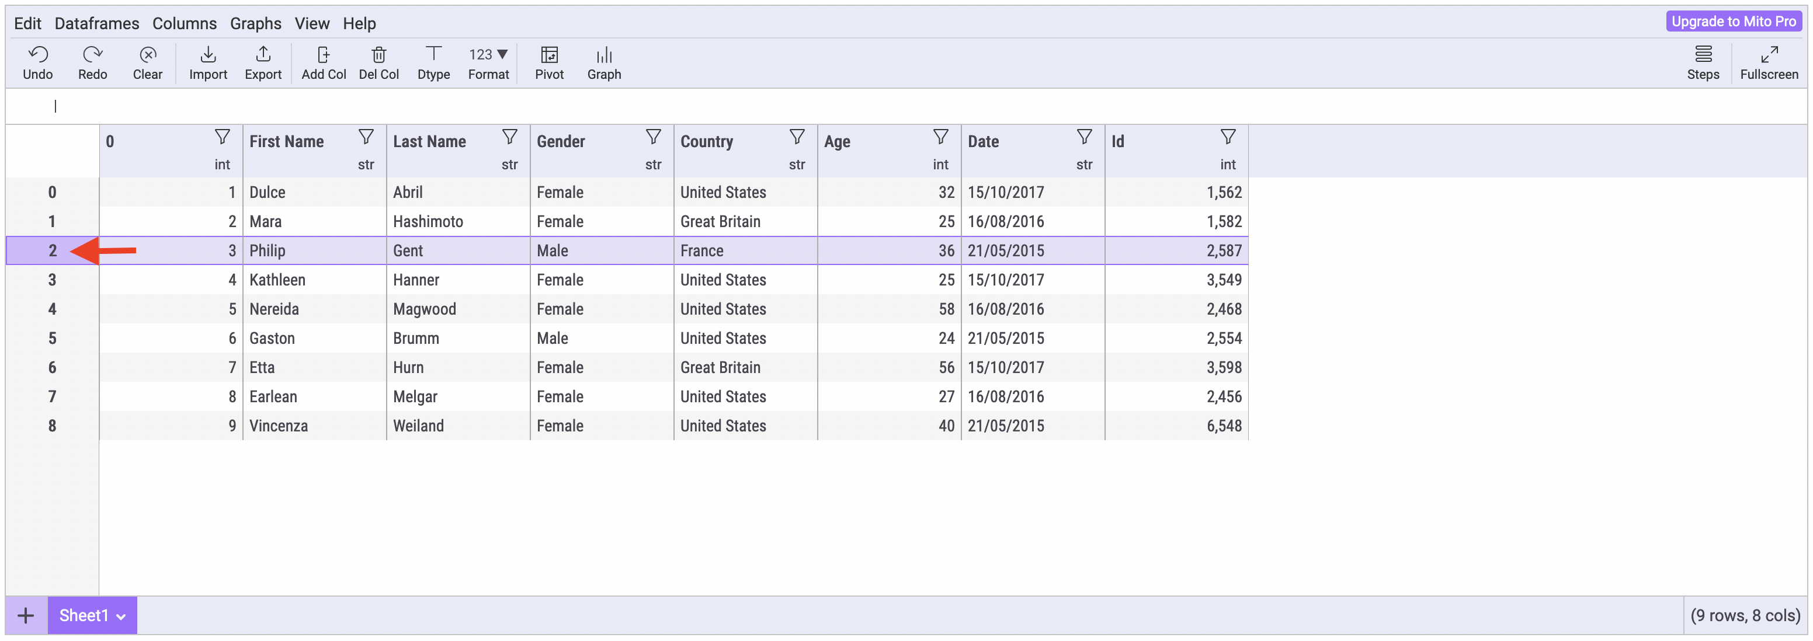Select Male cell in Gaston row

pos(602,339)
